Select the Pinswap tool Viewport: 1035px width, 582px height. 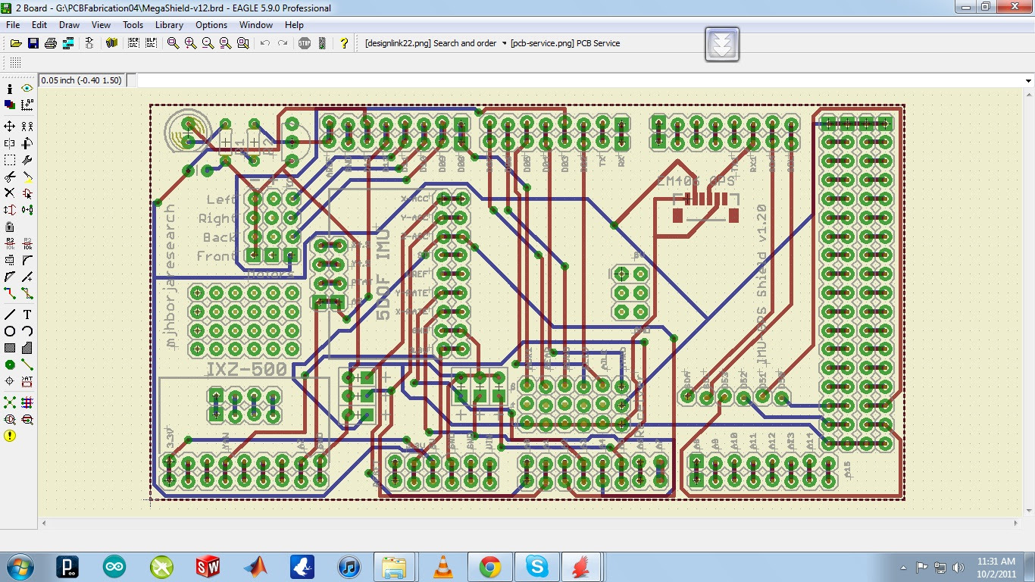pos(10,210)
